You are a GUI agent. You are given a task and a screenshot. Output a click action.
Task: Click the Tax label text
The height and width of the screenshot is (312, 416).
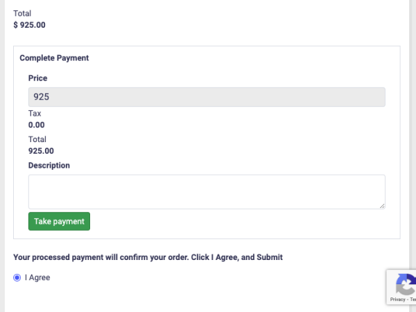point(35,113)
